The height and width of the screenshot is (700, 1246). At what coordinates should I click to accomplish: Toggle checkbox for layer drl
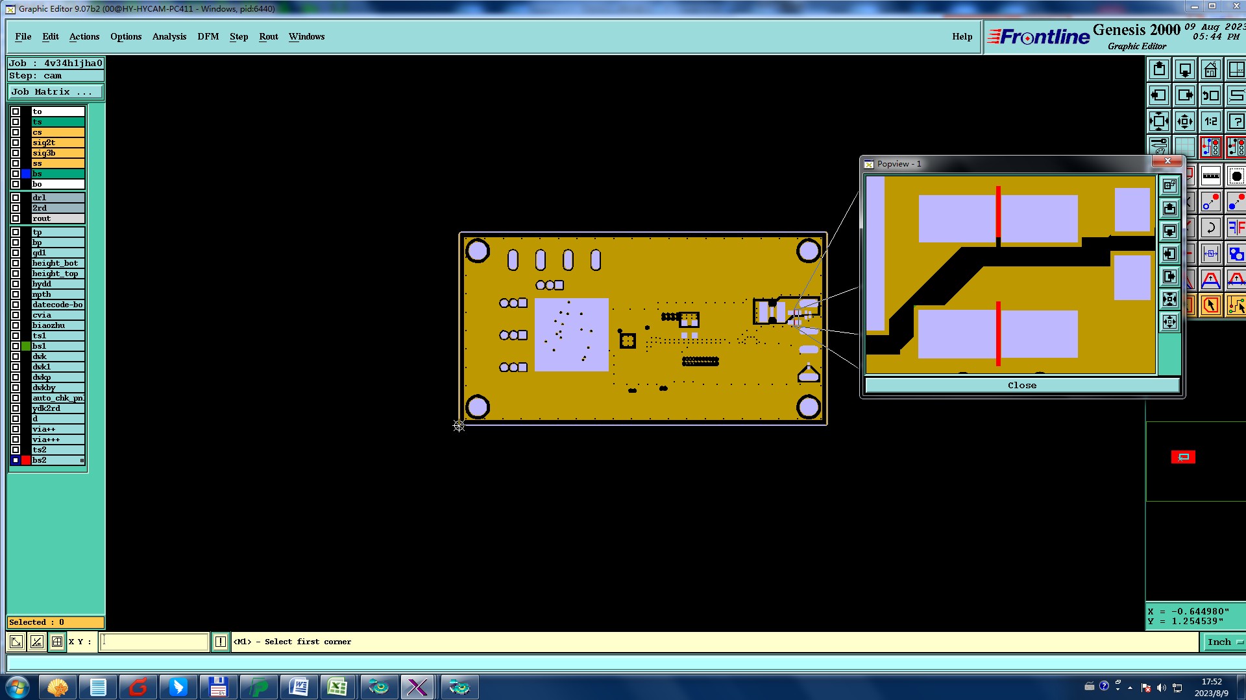pos(16,198)
